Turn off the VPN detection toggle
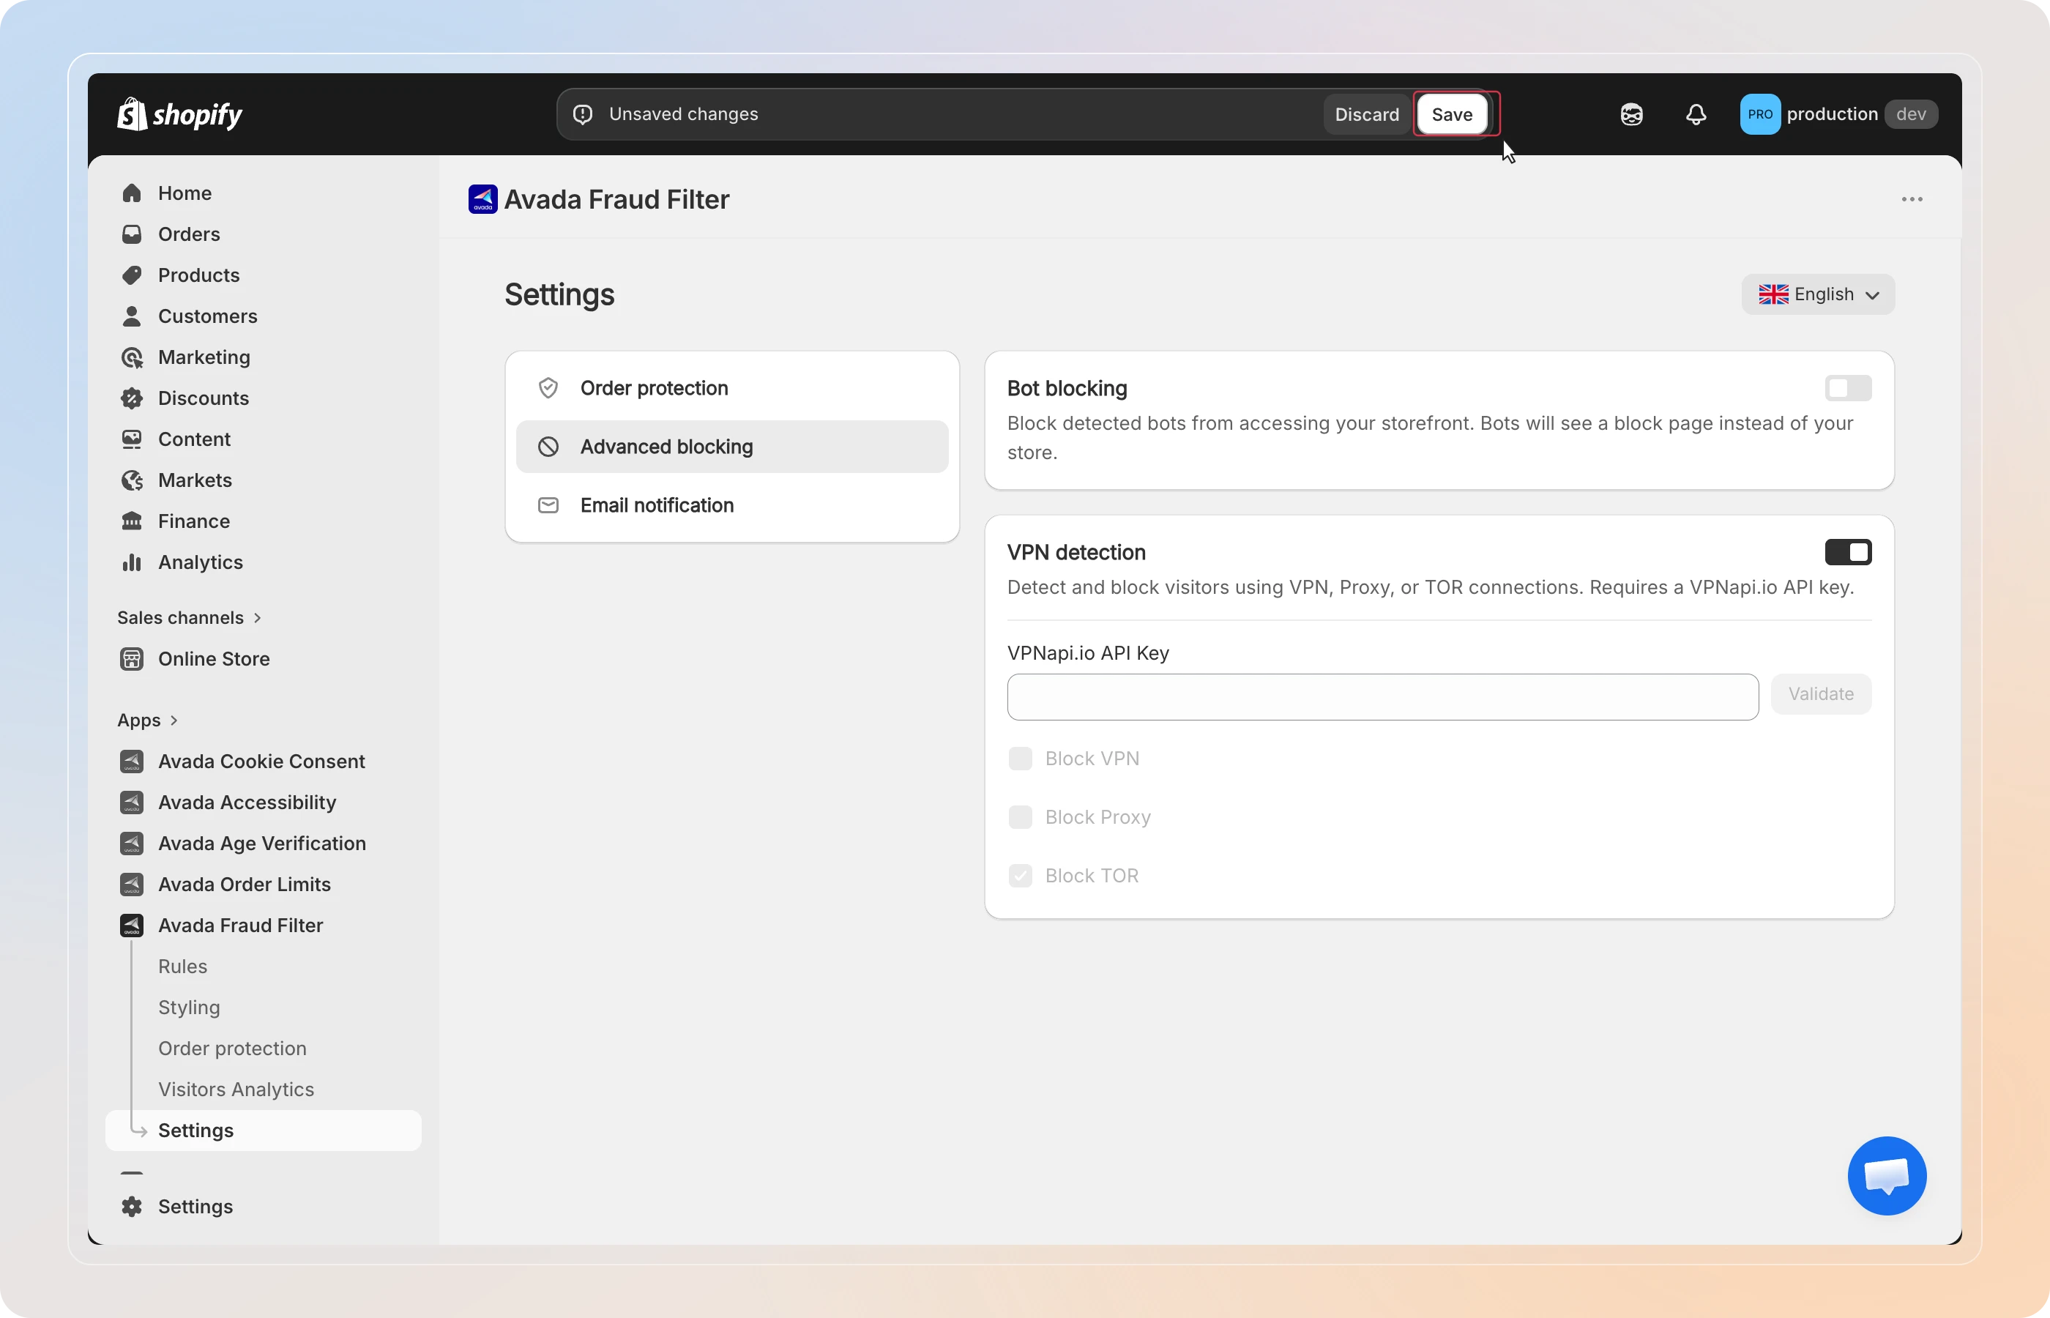 point(1848,553)
